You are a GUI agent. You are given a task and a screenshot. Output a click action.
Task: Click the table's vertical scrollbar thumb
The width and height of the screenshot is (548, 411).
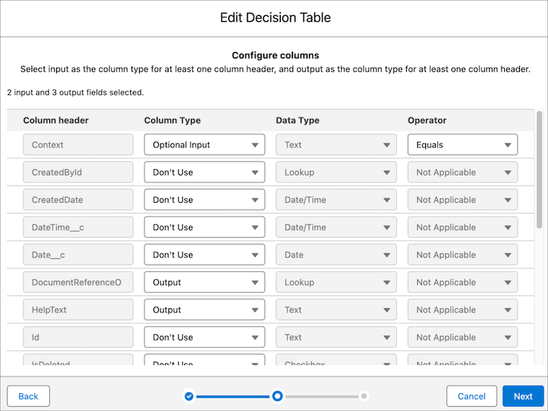click(x=539, y=170)
